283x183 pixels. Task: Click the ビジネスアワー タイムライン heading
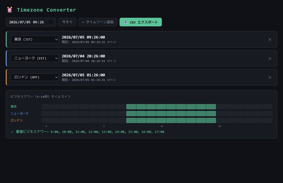click(41, 96)
